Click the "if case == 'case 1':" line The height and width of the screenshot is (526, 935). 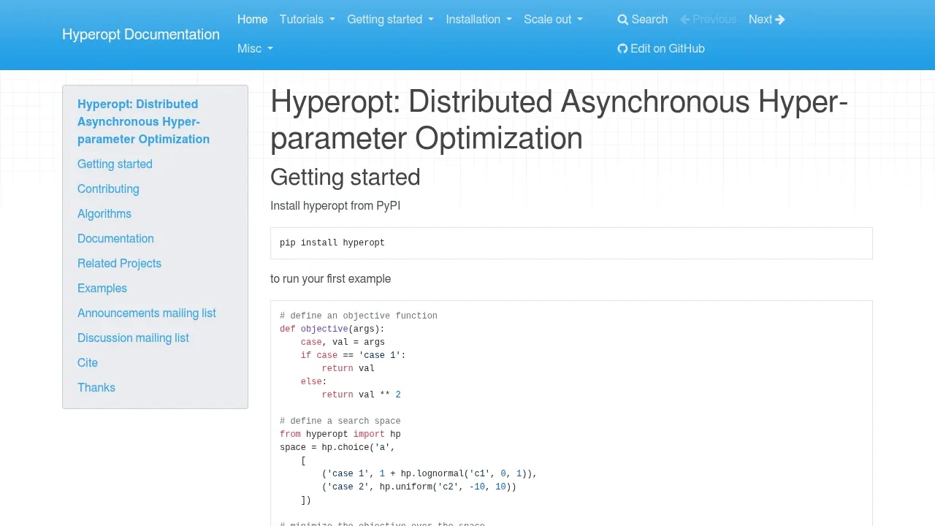(353, 356)
